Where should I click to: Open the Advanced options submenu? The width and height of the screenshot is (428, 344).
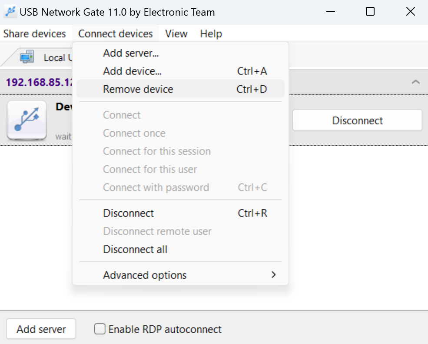pos(145,275)
